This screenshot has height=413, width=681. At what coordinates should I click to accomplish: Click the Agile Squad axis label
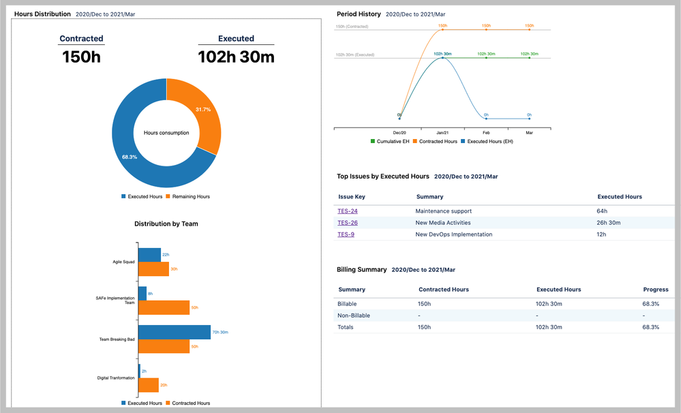[123, 262]
